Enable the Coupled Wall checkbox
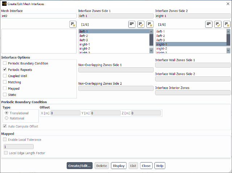The width and height of the screenshot is (232, 173). (x=5, y=76)
